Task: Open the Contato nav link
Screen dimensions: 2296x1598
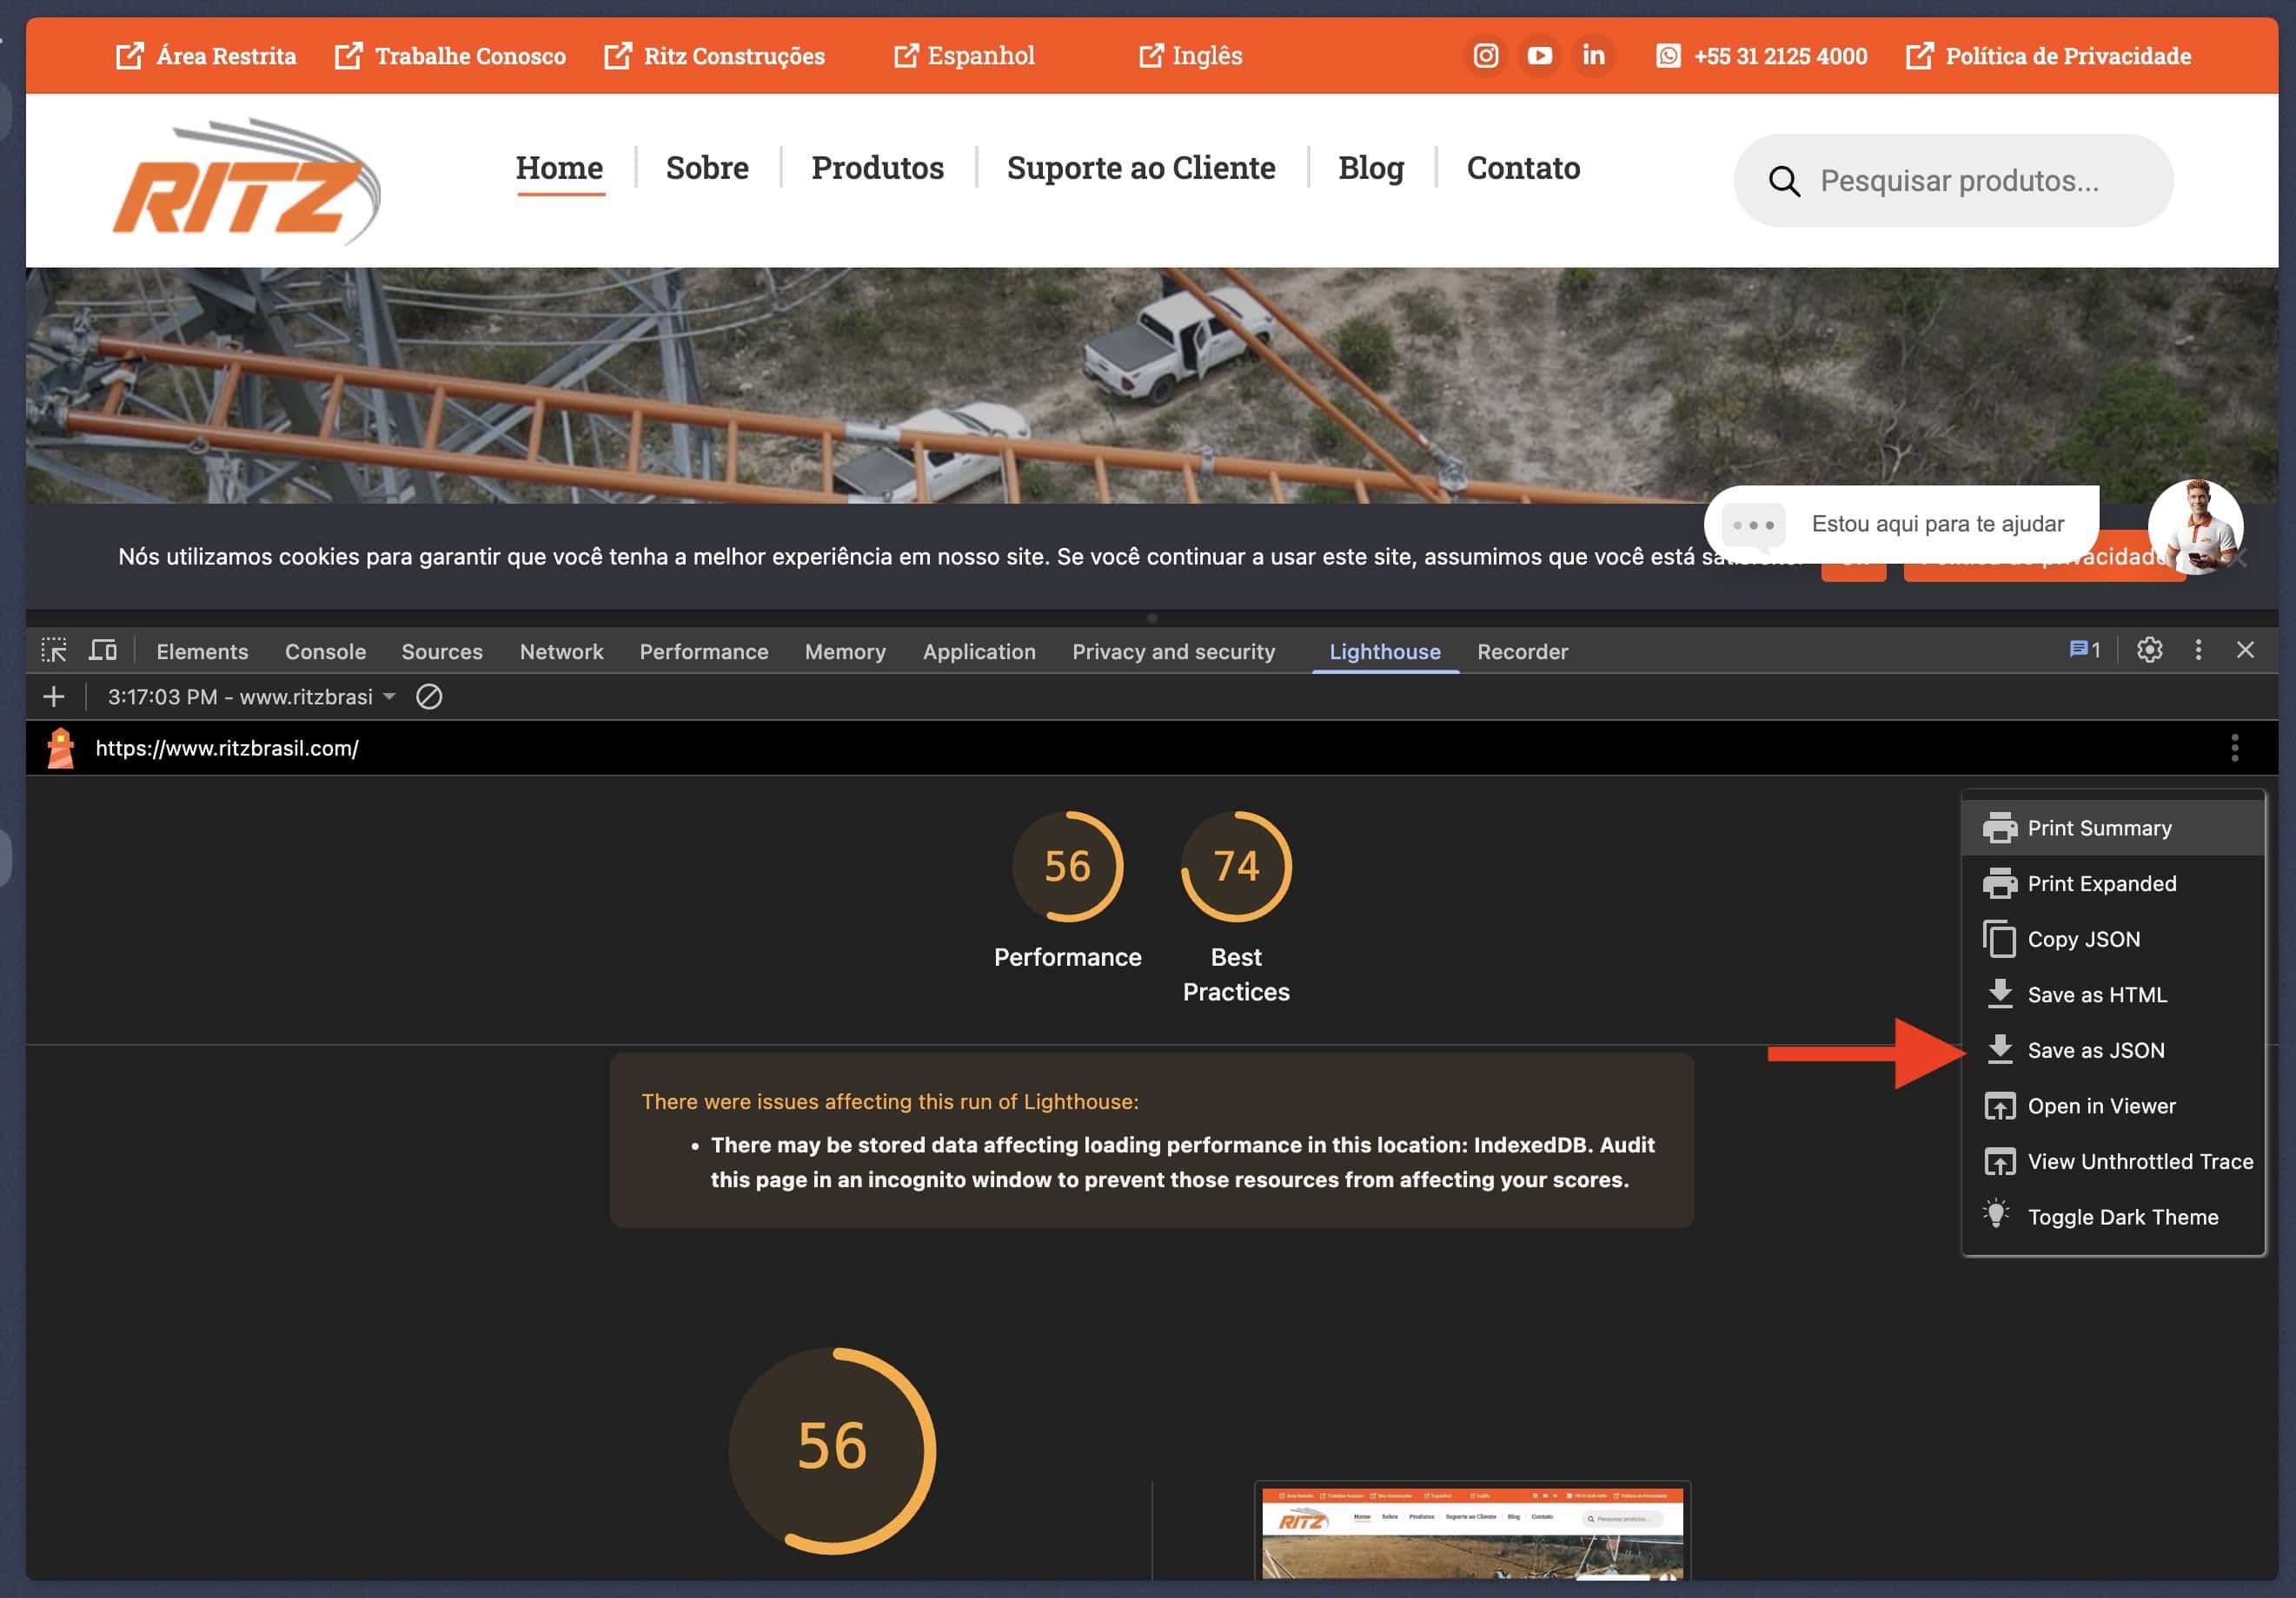Action: [x=1523, y=168]
